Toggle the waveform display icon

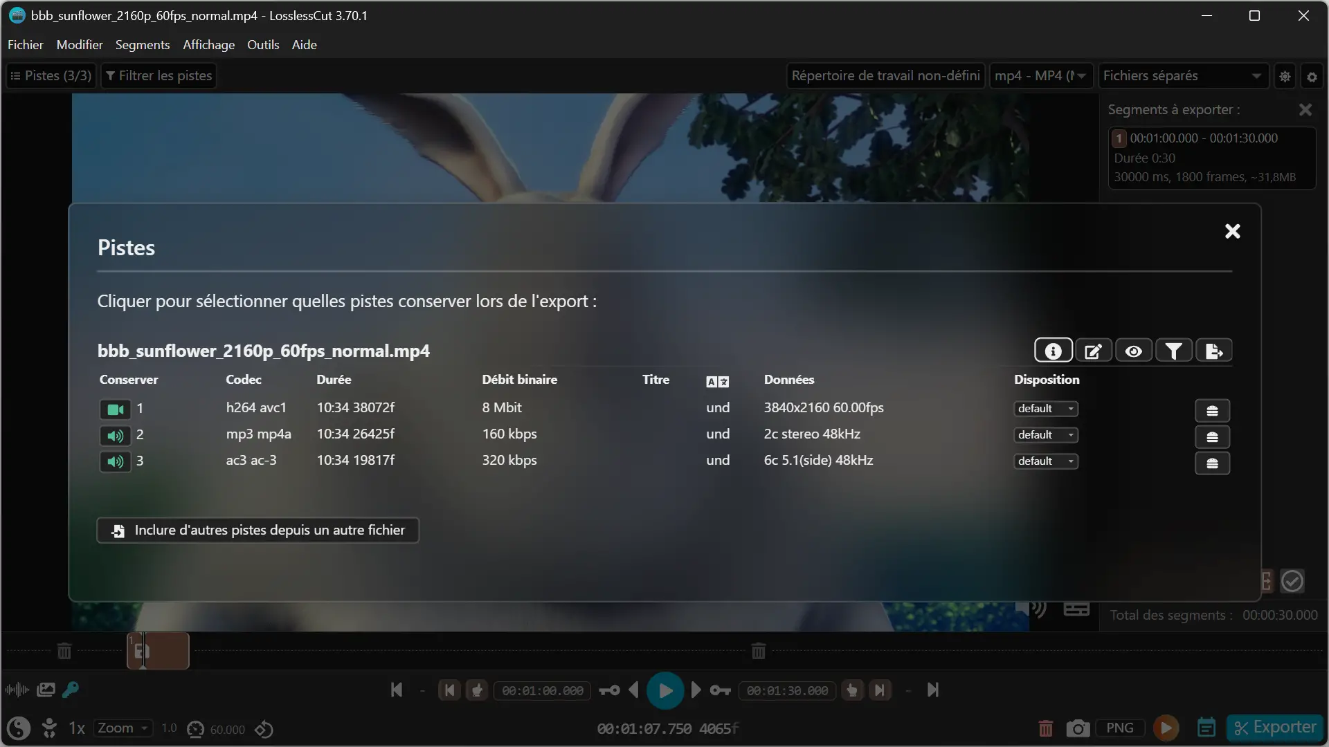click(x=17, y=690)
